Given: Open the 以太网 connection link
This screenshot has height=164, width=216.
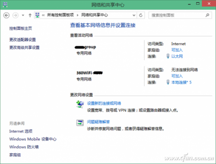Looking at the screenshot, I should coord(177,56).
